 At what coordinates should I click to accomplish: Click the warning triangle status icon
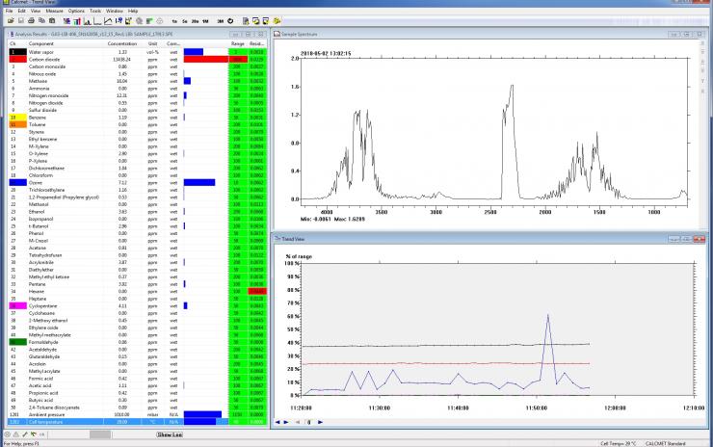pos(16,434)
